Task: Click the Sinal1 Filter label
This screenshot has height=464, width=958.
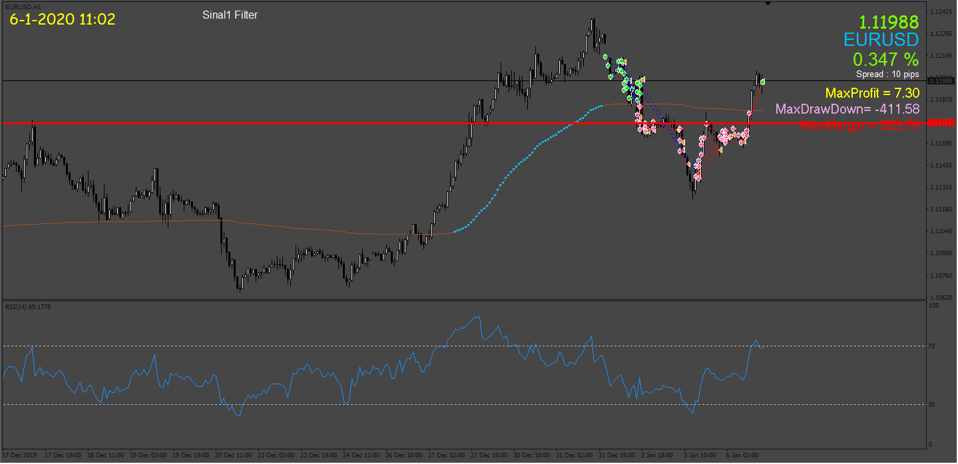Action: coord(230,15)
